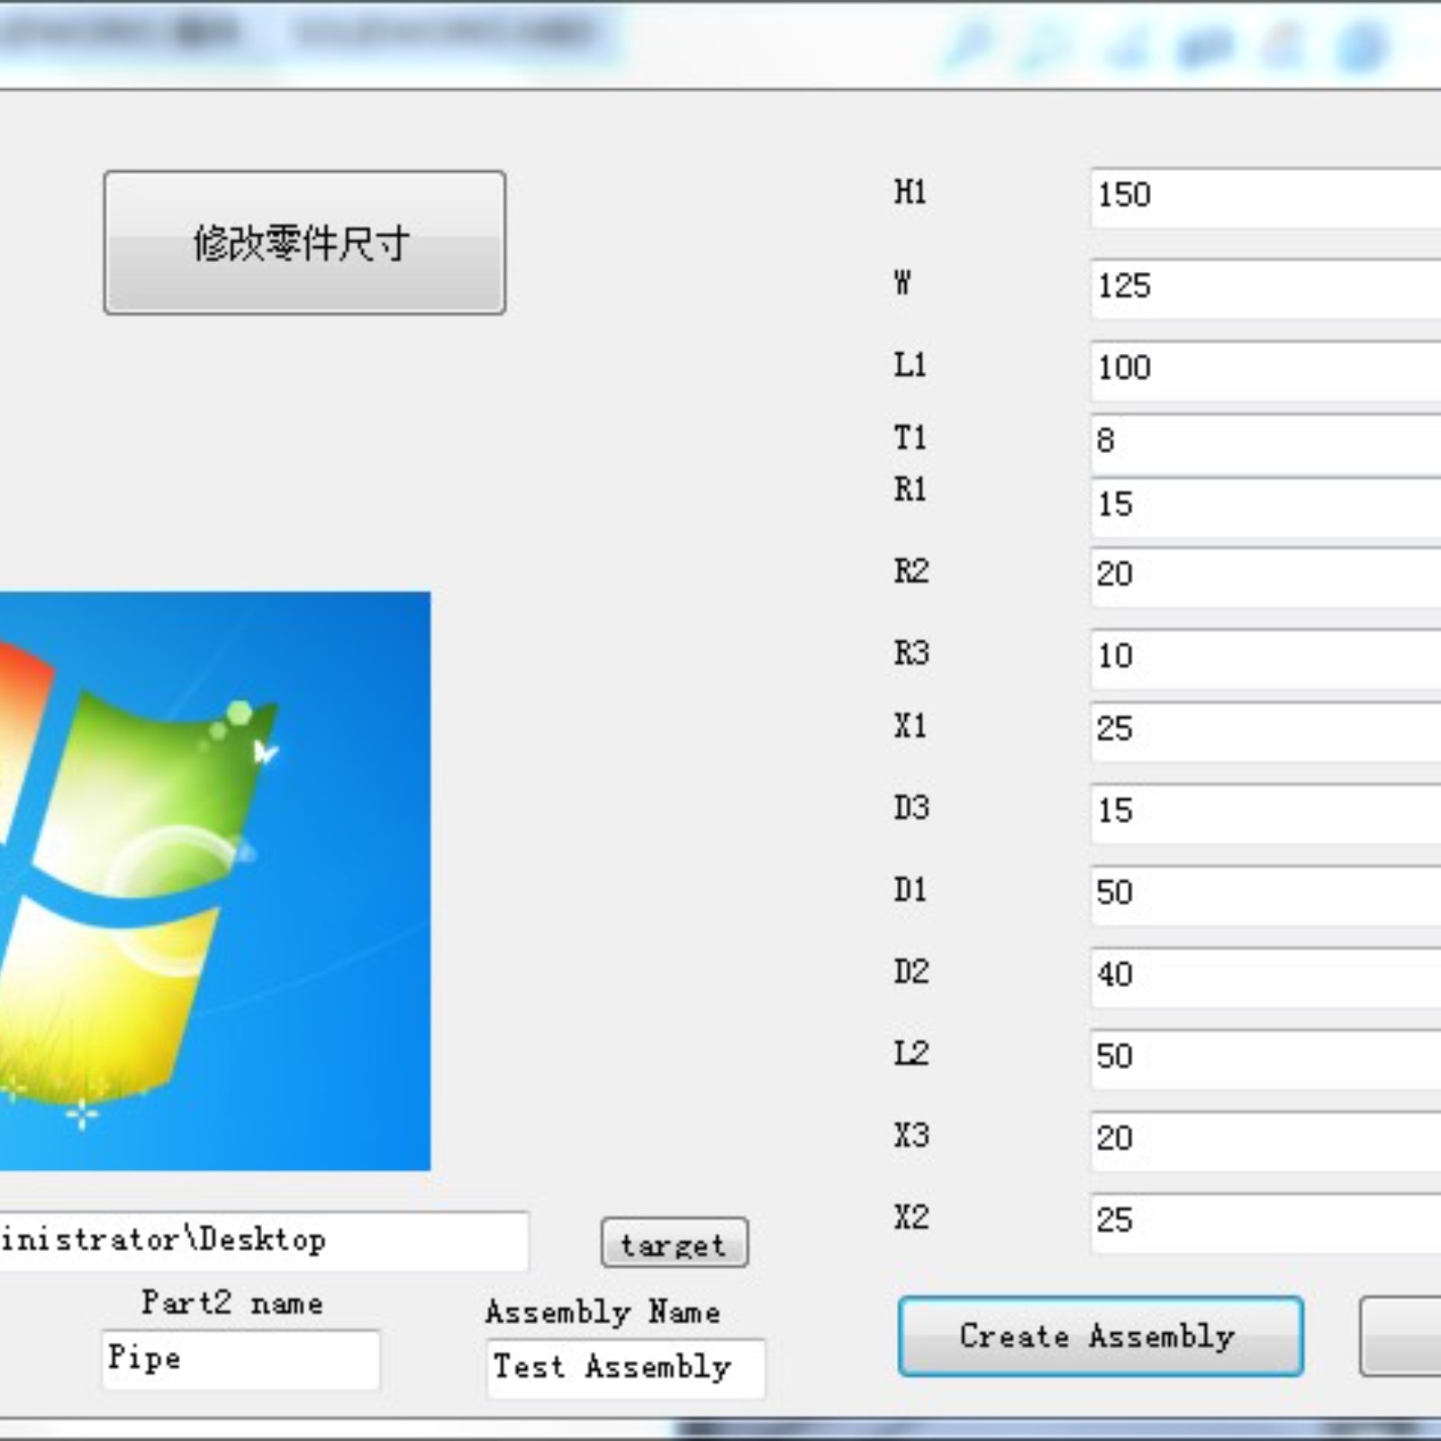Focus the R3 field showing 10
The height and width of the screenshot is (1441, 1441).
click(x=1261, y=657)
